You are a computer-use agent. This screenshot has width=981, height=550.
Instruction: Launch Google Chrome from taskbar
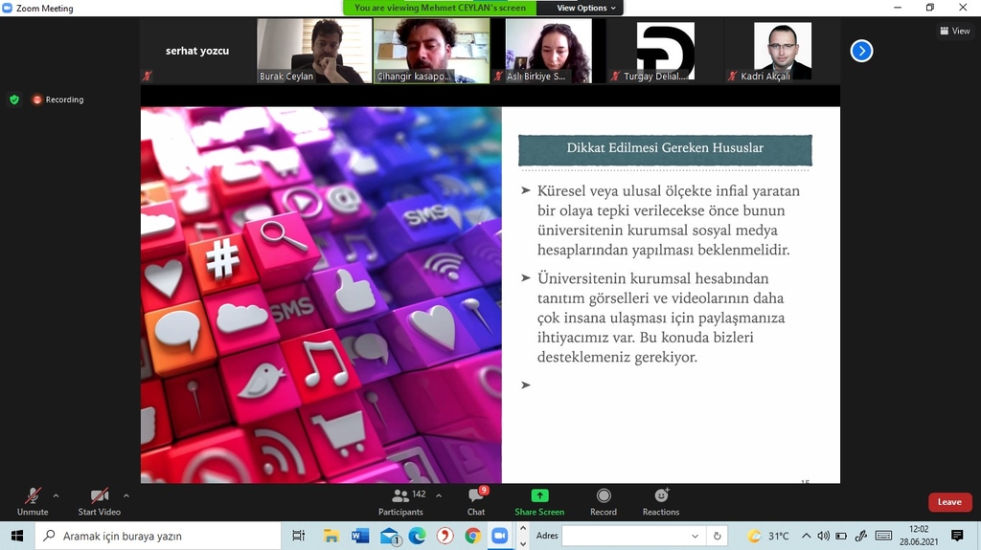[473, 536]
